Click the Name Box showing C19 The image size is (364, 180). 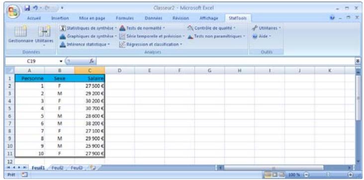[31, 61]
